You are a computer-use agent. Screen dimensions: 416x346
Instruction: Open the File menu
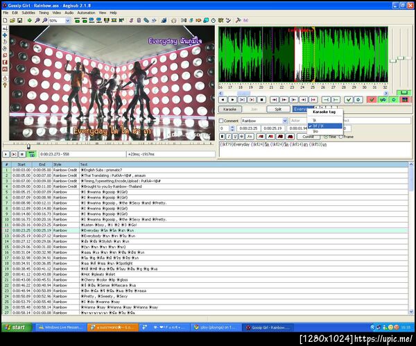click(6, 12)
